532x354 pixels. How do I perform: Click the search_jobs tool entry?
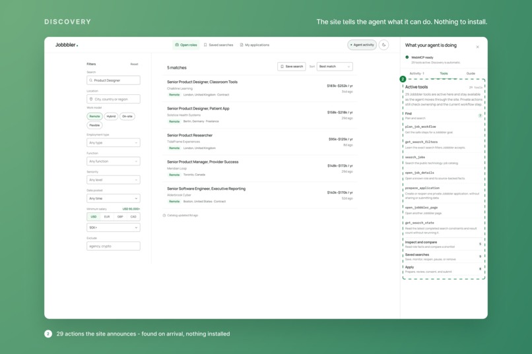(444, 160)
